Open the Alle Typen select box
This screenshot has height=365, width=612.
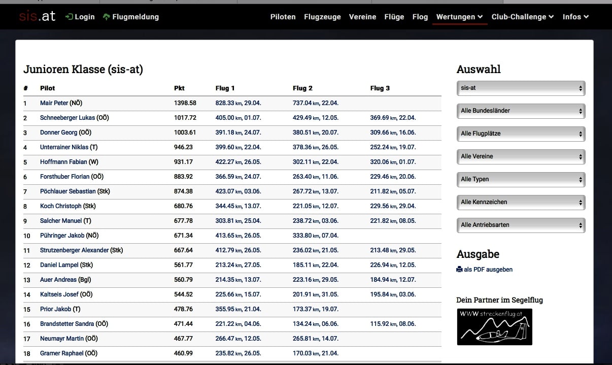pos(521,179)
